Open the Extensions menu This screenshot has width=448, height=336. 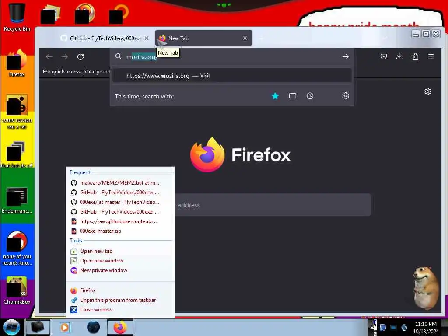pos(415,56)
